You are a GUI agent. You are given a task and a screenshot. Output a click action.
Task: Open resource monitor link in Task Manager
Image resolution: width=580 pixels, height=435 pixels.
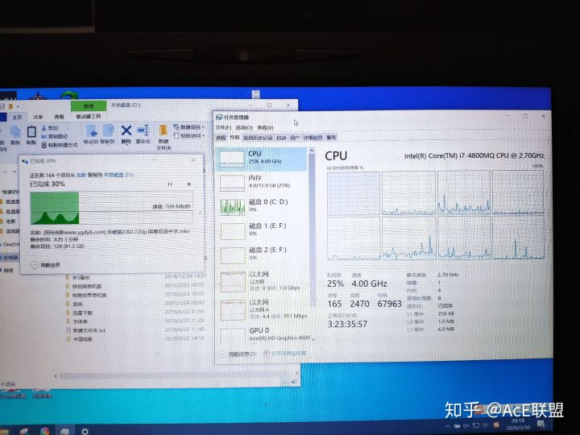pos(285,354)
